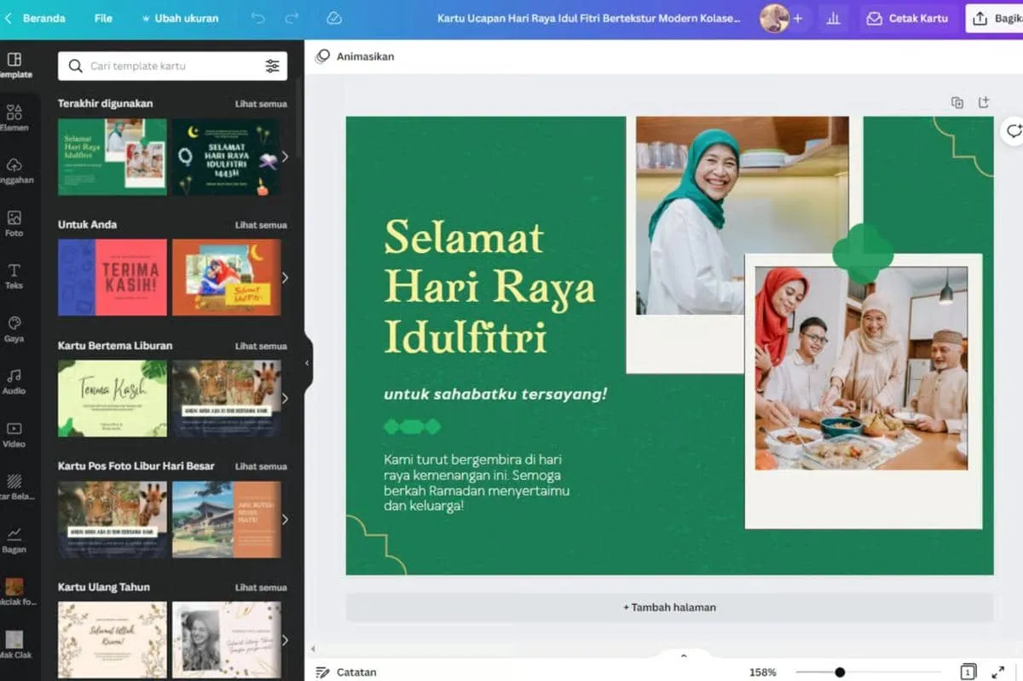Screen dimensions: 1023x681
Task: Select the green clover shape on canvas
Action: point(863,253)
